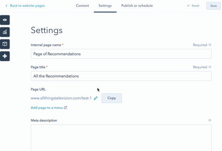Show info tooltip for Page title
222x151 pixels.
(210, 67)
